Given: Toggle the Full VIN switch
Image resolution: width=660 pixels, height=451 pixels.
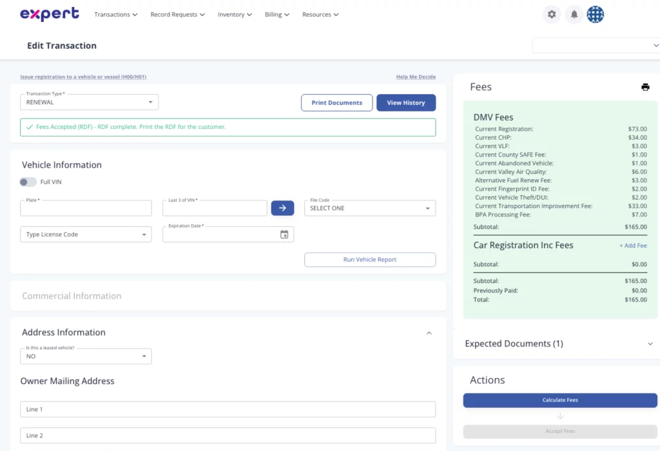Looking at the screenshot, I should click(x=28, y=182).
